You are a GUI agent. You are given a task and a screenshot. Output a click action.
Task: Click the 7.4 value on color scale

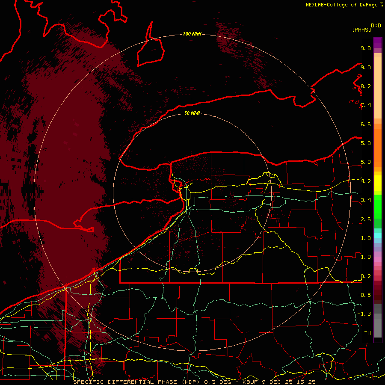[x=366, y=105]
